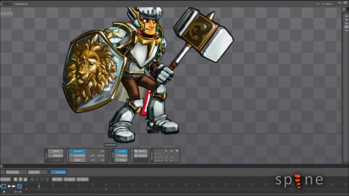Viewport: 349px width, 196px height.
Task: Click the Translate X value field
Action: pyautogui.click(x=91, y=156)
